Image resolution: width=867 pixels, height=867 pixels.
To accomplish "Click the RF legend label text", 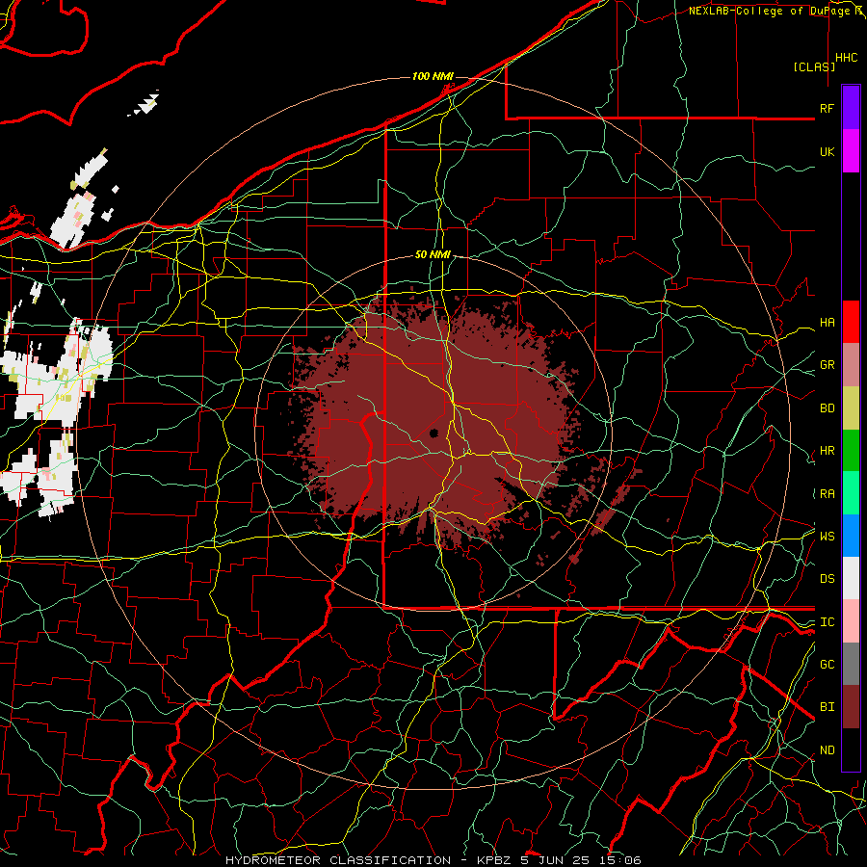I will 827,108.
